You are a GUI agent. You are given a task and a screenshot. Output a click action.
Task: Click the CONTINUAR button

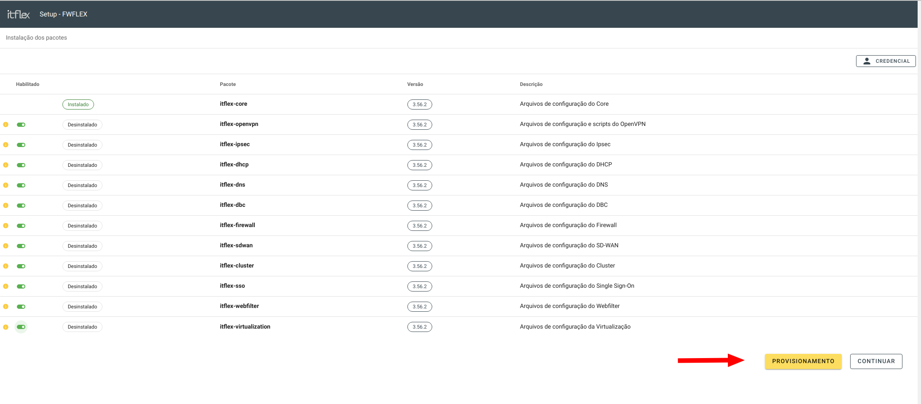[876, 361]
